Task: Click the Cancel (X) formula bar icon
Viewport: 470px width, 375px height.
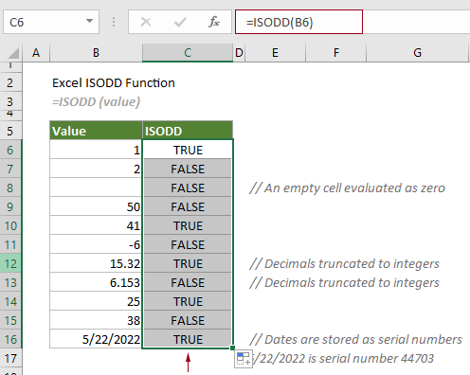Action: coord(146,22)
